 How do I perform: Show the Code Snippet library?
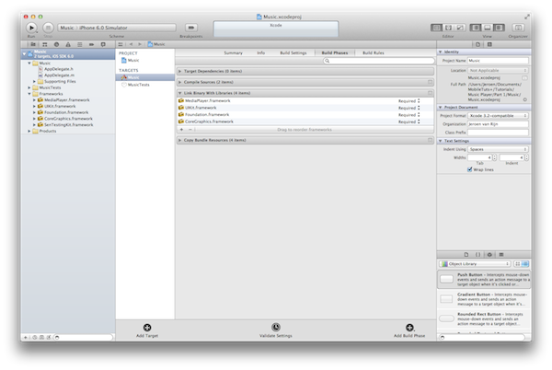[x=477, y=255]
